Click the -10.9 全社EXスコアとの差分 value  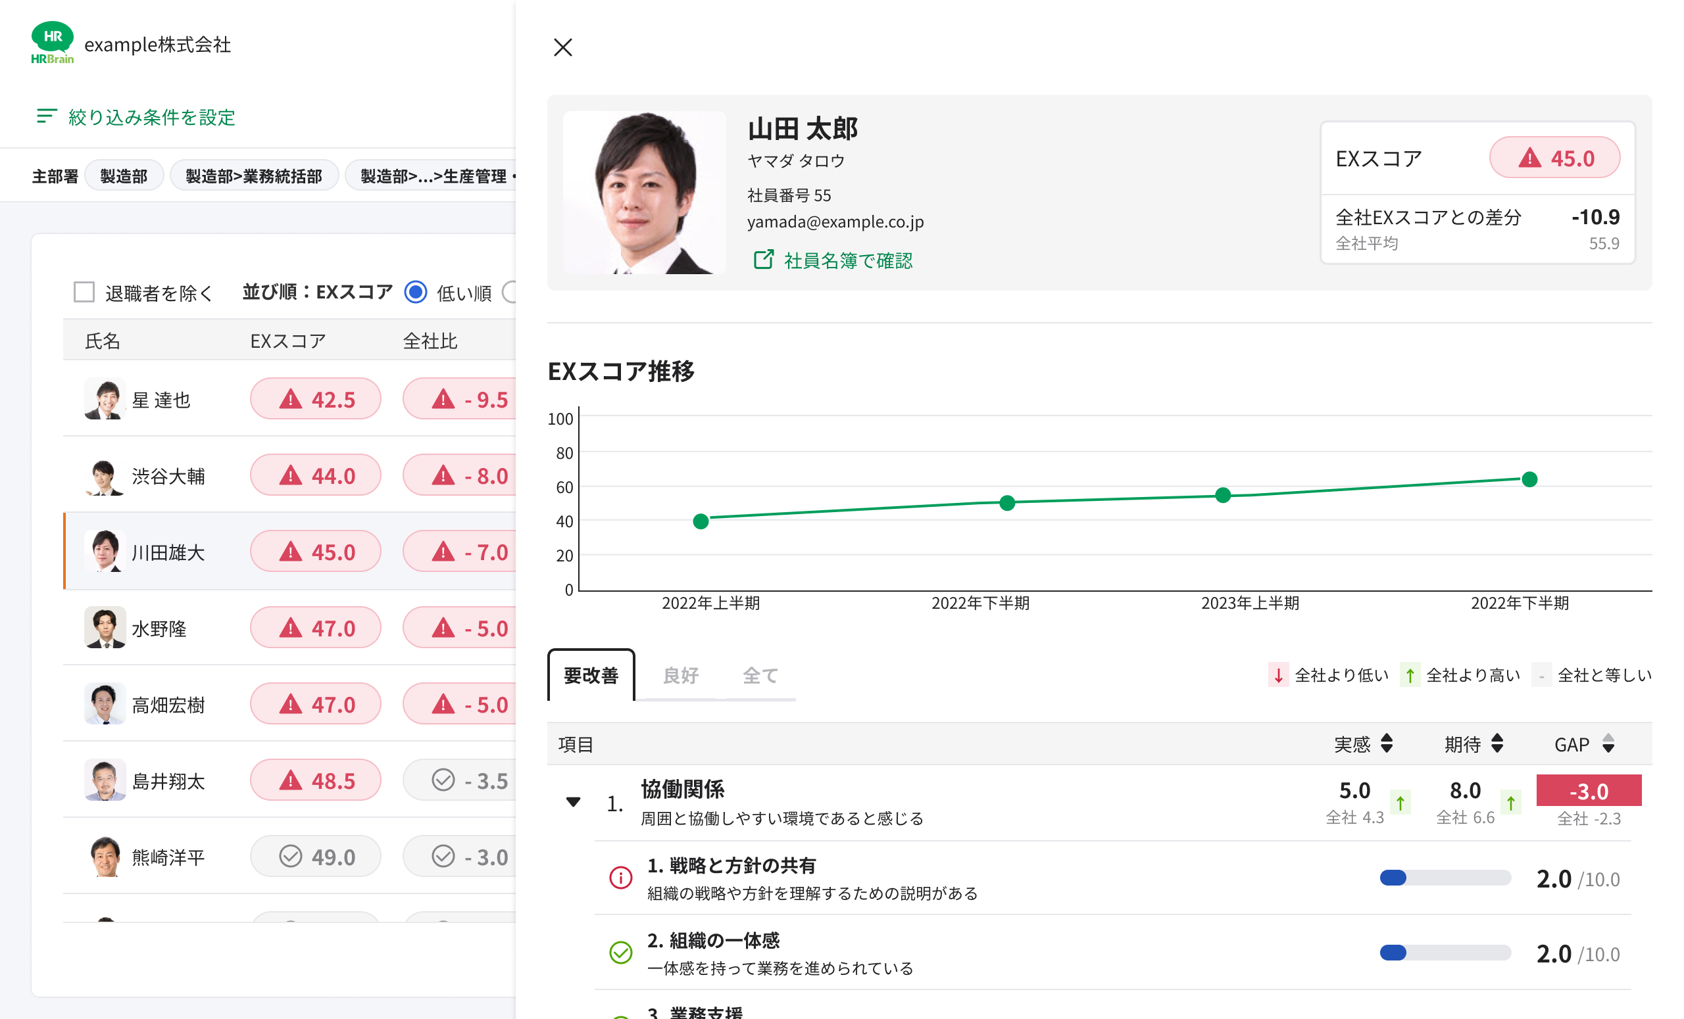1595,216
